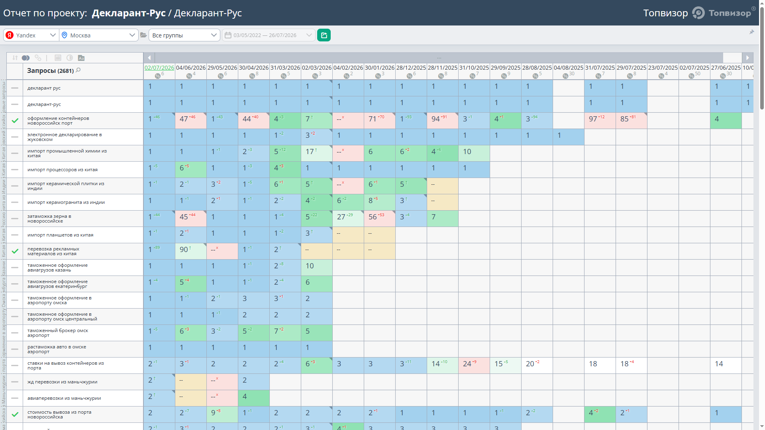Click the layout panel icon in table toolbar

pos(58,58)
